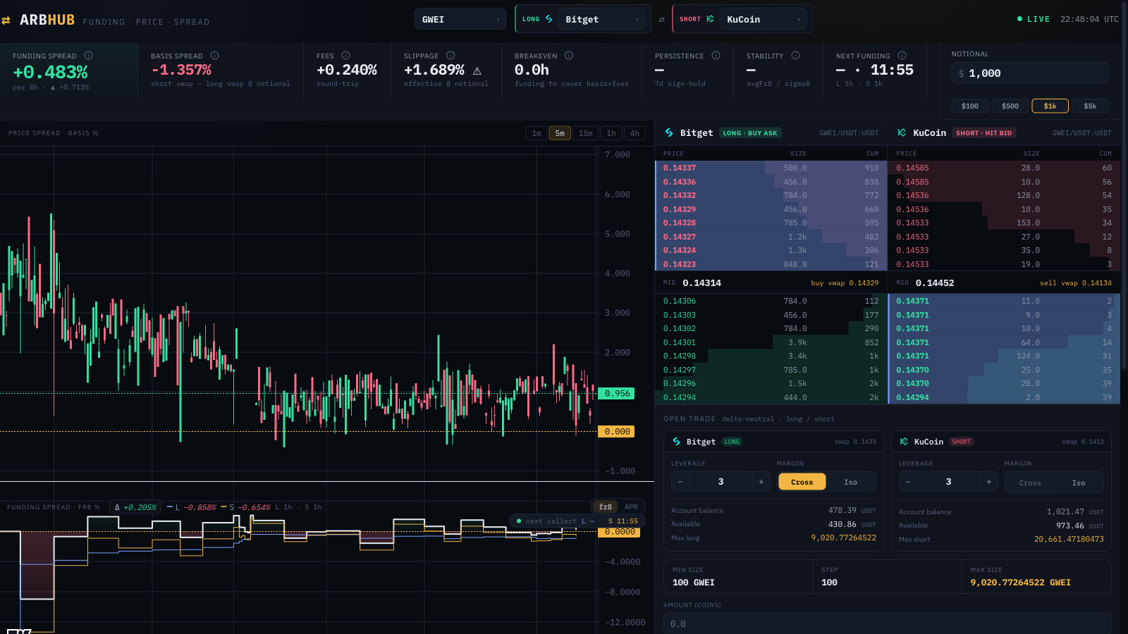This screenshot has width=1128, height=634.
Task: Swap long and short exchanges icon
Action: coord(661,20)
